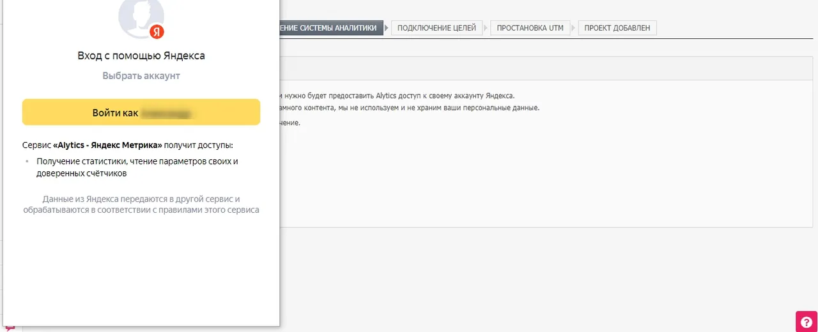The width and height of the screenshot is (818, 332).
Task: Click the 'Данные из Яндекса передаются' notice text
Action: pyautogui.click(x=141, y=204)
